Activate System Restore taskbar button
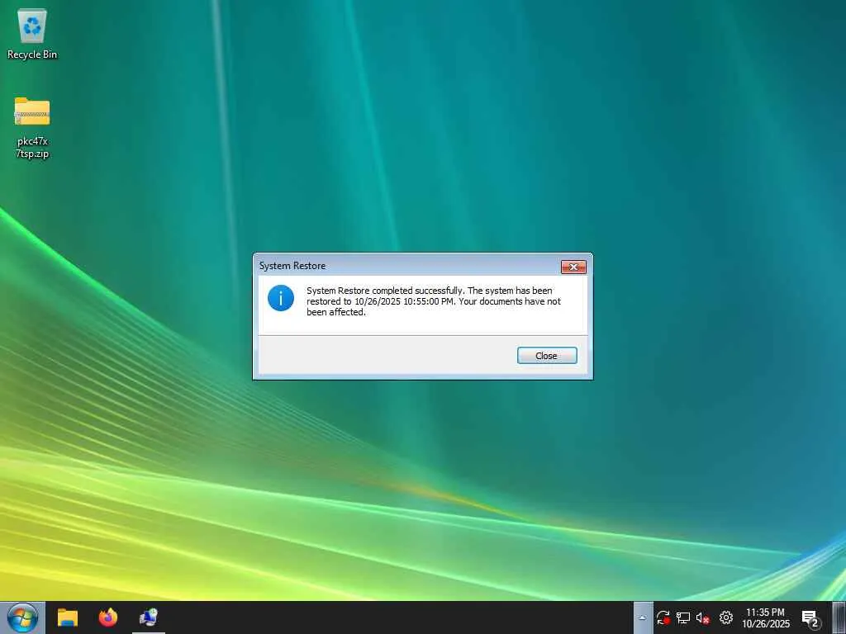The image size is (846, 634). (149, 617)
